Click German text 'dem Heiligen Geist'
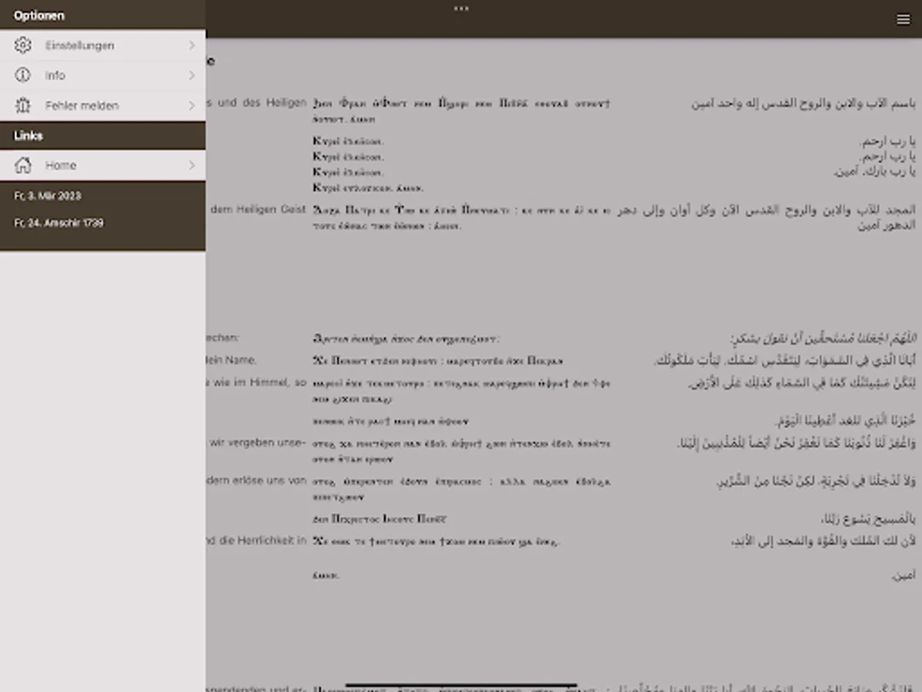The image size is (922, 692). click(x=257, y=209)
